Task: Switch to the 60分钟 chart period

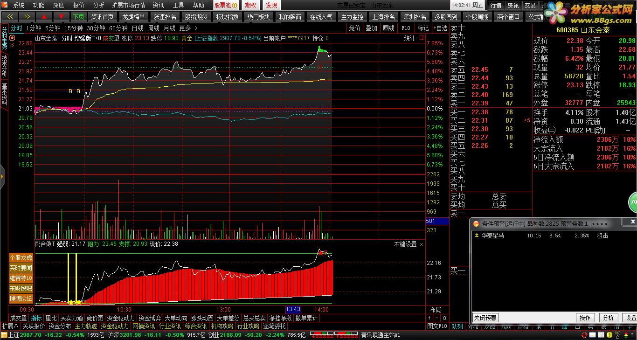Action: tap(118, 28)
